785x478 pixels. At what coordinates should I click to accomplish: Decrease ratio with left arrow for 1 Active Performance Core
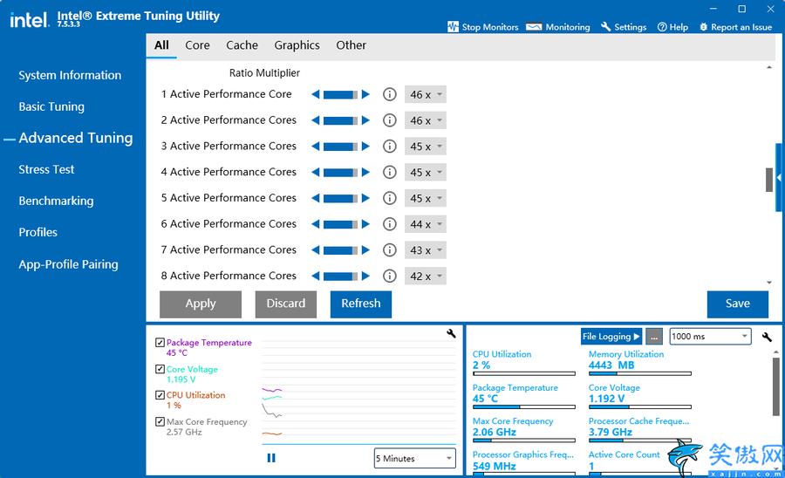click(316, 94)
